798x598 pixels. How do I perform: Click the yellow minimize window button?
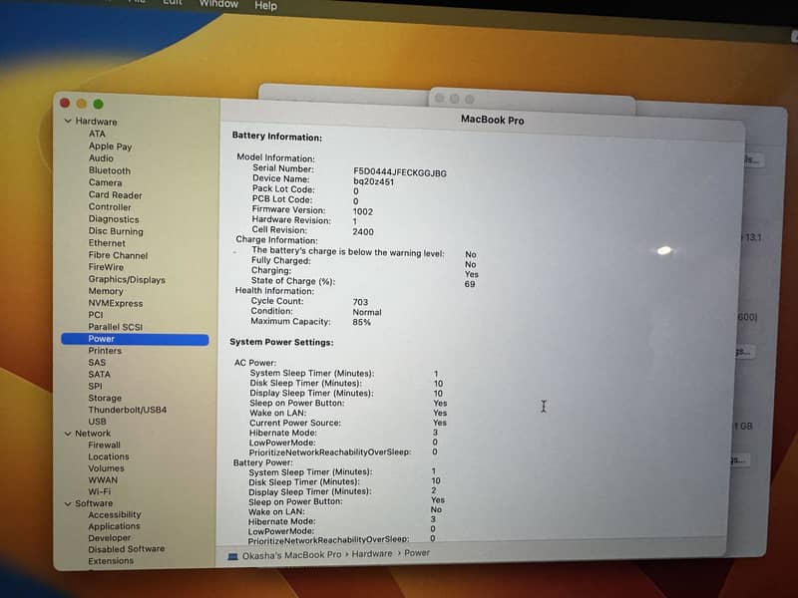[x=82, y=104]
